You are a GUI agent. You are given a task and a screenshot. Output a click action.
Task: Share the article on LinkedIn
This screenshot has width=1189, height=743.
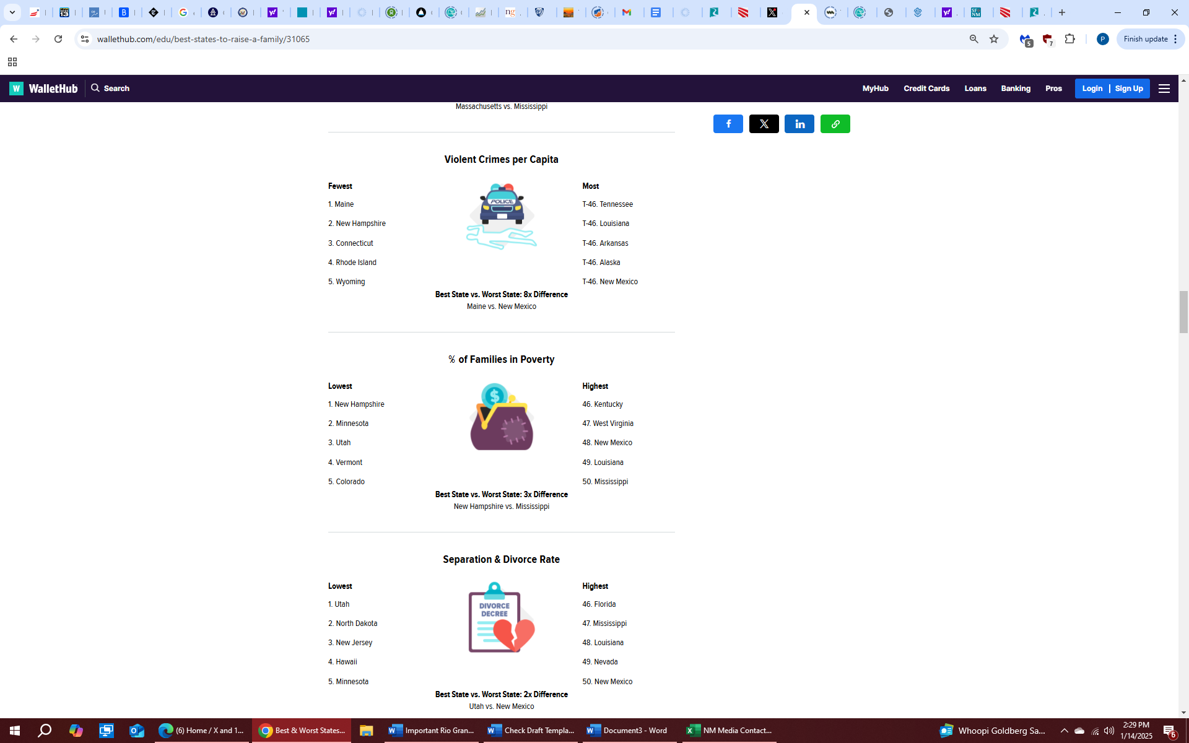pos(799,124)
